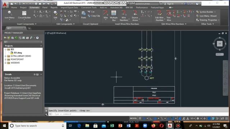The image size is (230, 129).
Task: Open Windows Start menu
Action: pyautogui.click(x=4, y=126)
